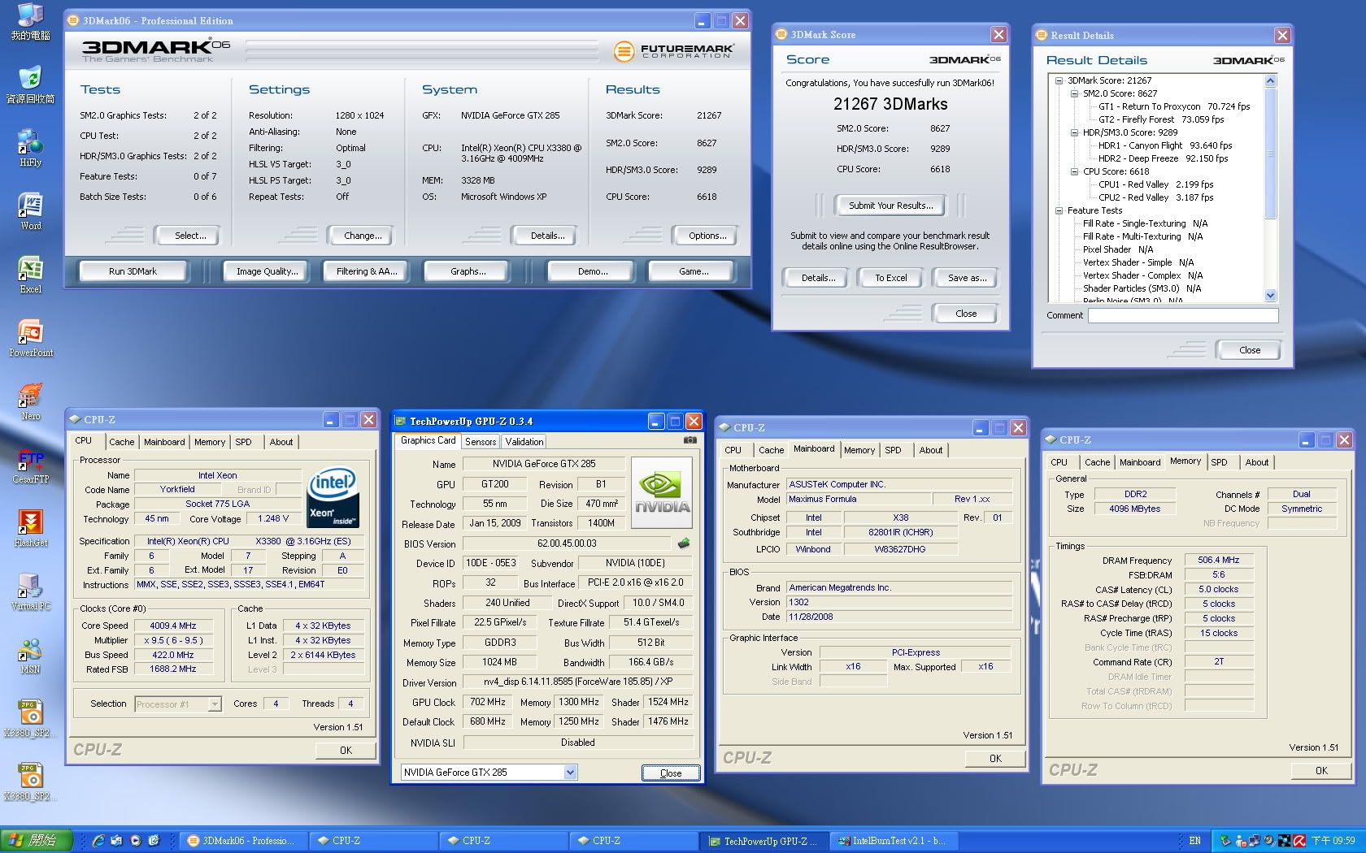Launch the Virtual PC desktop shortcut
Screen dimensions: 1366x853
point(30,592)
